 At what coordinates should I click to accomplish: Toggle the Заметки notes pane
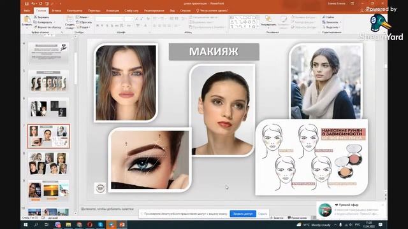277,218
